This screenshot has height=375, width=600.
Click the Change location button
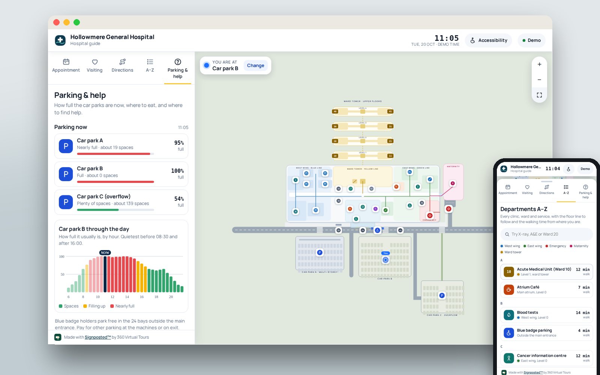255,65
